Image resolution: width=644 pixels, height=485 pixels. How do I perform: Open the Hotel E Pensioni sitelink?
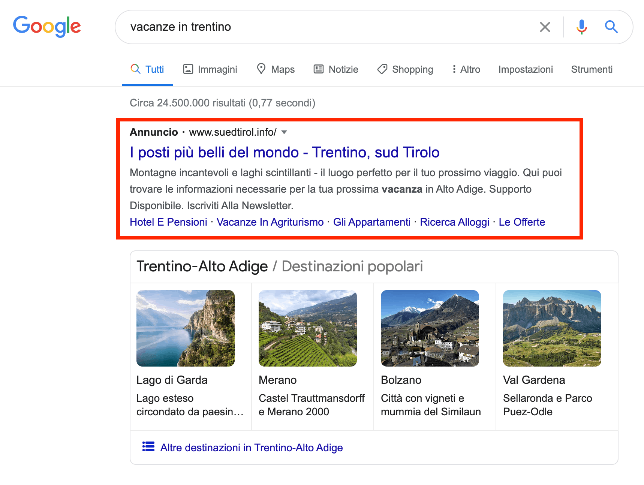(x=168, y=222)
